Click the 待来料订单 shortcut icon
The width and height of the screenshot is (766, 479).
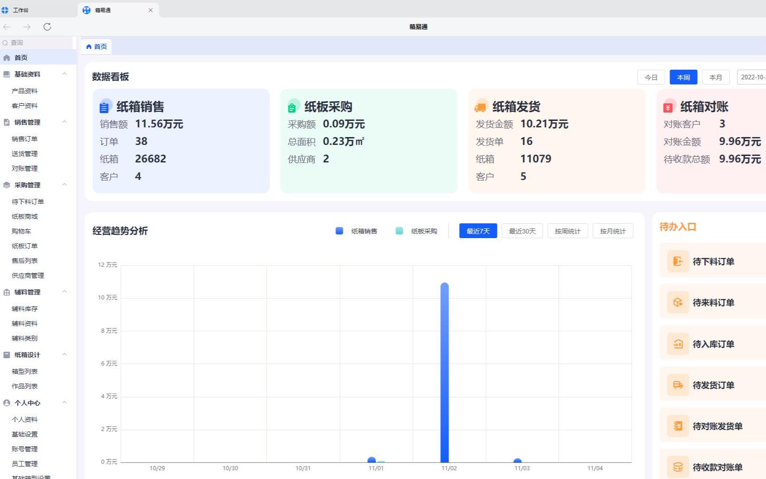coord(678,302)
